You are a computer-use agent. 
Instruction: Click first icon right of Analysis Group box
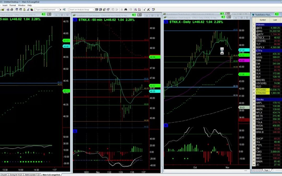pyautogui.click(x=97, y=10)
